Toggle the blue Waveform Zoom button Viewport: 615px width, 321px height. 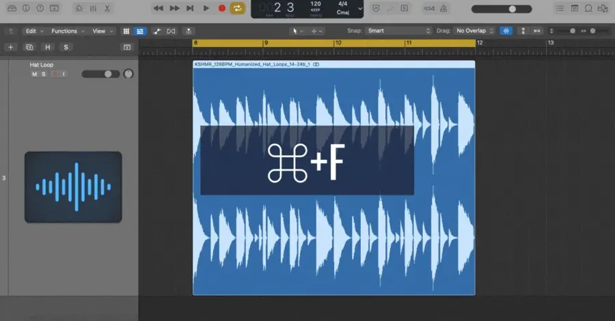click(x=506, y=31)
